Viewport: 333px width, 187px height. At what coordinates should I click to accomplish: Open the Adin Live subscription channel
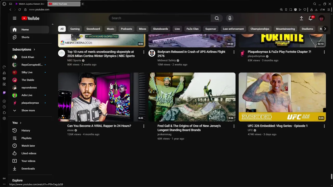pyautogui.click(x=29, y=95)
